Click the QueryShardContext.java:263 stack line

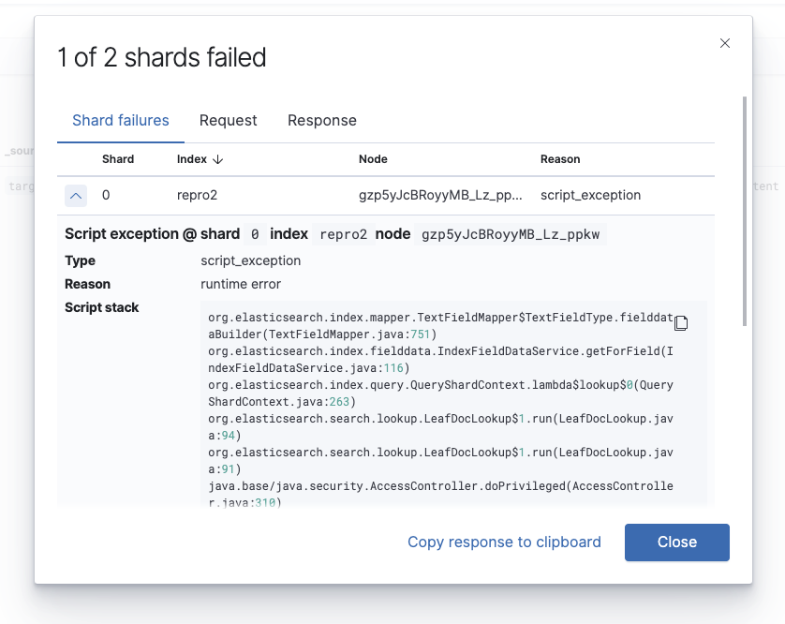440,394
